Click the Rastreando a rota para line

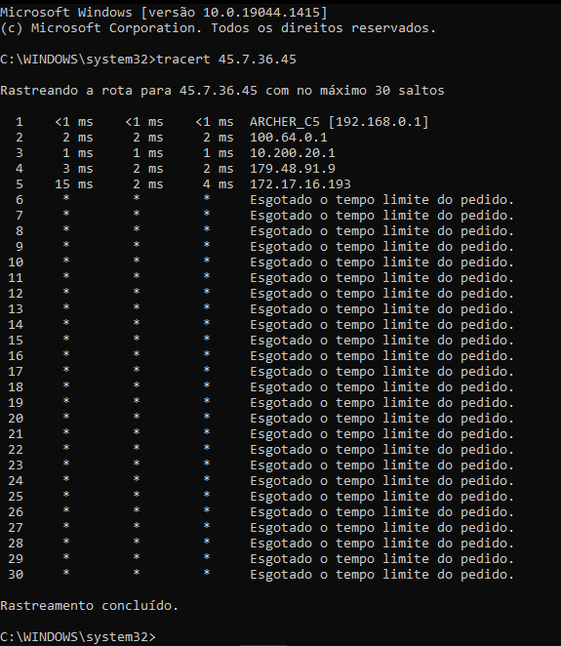coord(222,90)
